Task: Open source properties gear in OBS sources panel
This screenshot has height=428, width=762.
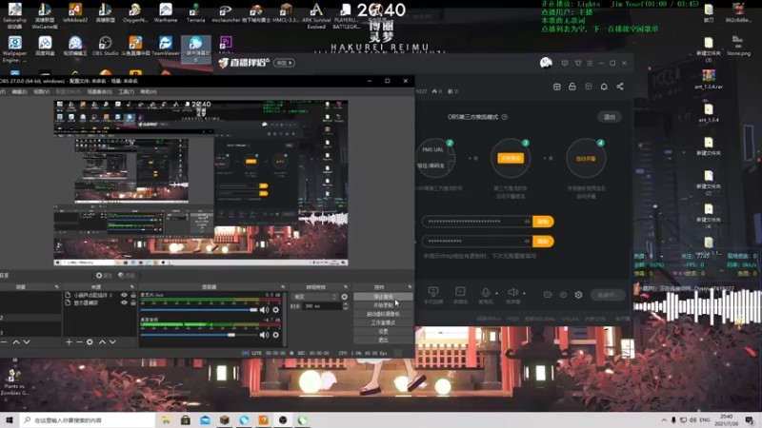Action: [x=90, y=342]
